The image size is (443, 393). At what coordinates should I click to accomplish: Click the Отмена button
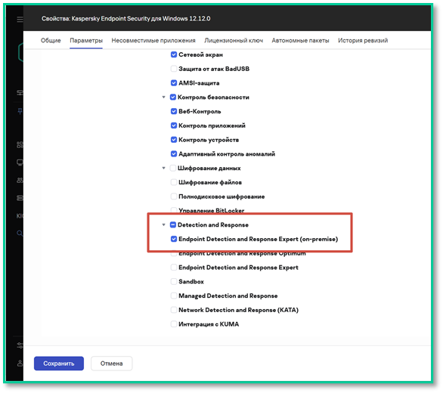pyautogui.click(x=112, y=364)
